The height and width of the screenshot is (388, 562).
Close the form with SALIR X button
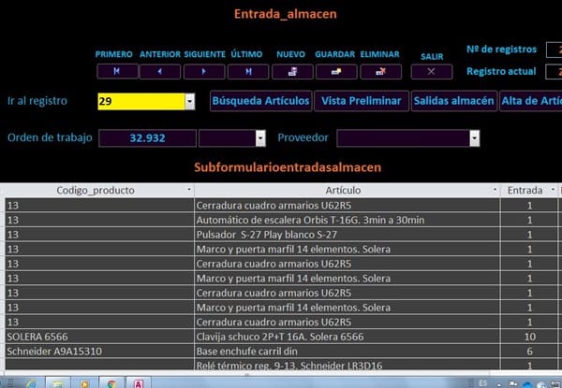(x=432, y=71)
